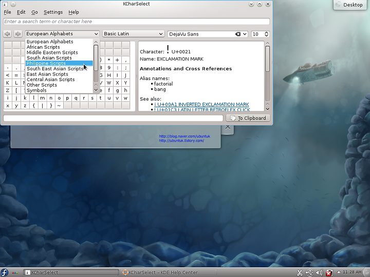370x277 pixels.
Task: Open the Edit menu
Action: [21, 12]
